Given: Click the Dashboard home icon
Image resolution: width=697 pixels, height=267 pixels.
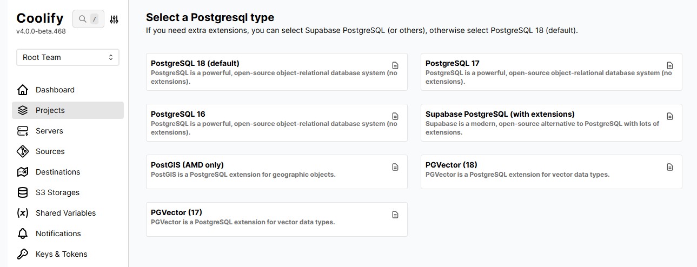Looking at the screenshot, I should click(x=23, y=90).
